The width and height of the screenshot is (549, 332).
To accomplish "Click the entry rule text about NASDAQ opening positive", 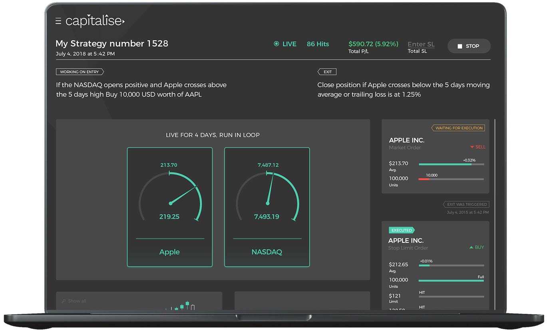I will [x=141, y=90].
